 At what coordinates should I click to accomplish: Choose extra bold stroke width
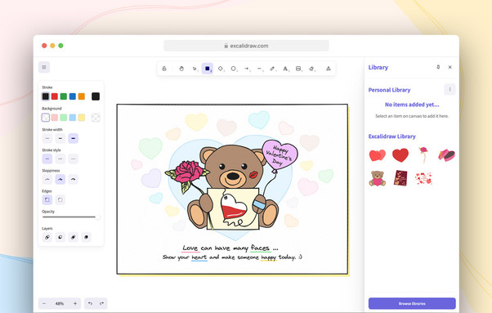73,138
